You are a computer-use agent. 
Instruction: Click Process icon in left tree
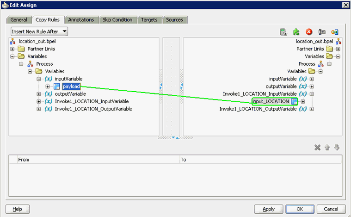(30, 64)
